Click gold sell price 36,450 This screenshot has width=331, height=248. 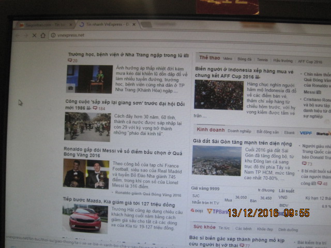coord(266,198)
